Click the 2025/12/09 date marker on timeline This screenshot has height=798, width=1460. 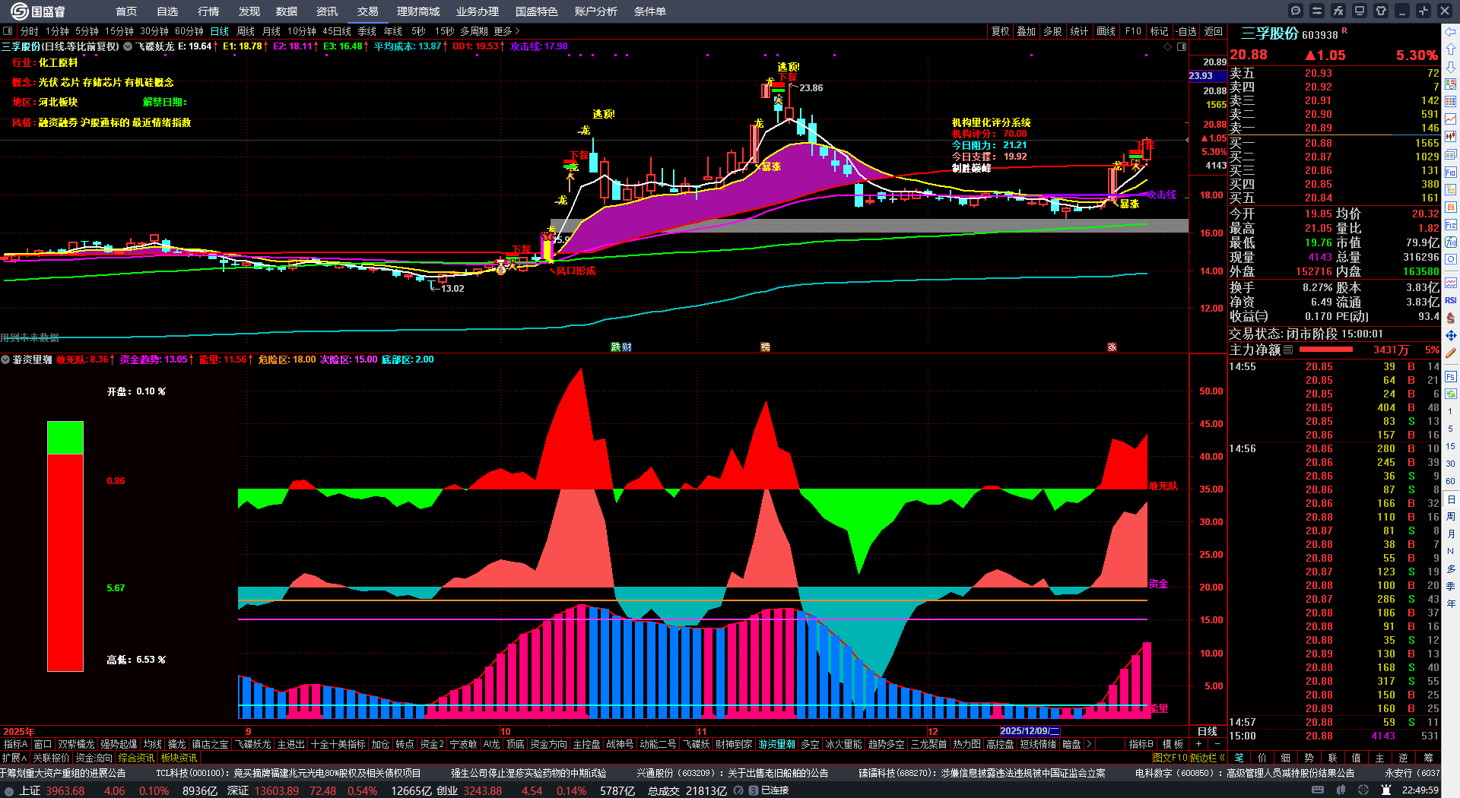(1030, 731)
